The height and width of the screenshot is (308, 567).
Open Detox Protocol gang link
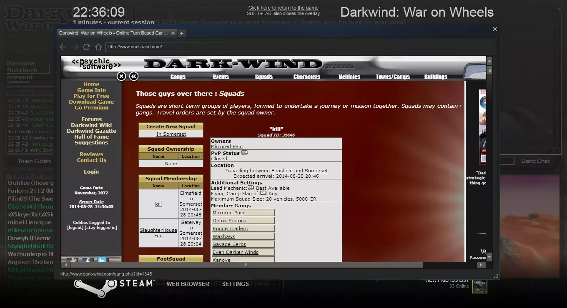(x=230, y=221)
